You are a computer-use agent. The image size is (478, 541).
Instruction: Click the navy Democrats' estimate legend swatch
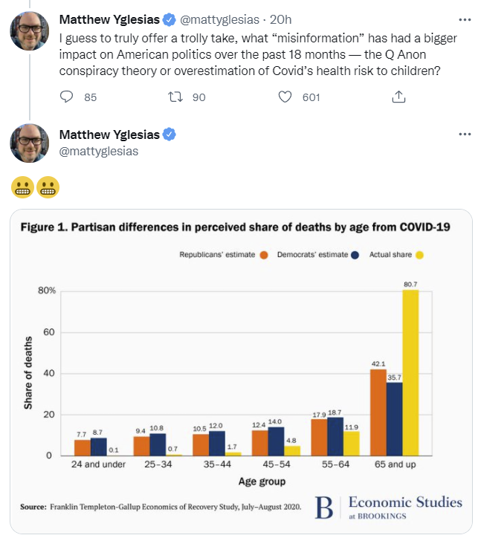click(356, 255)
